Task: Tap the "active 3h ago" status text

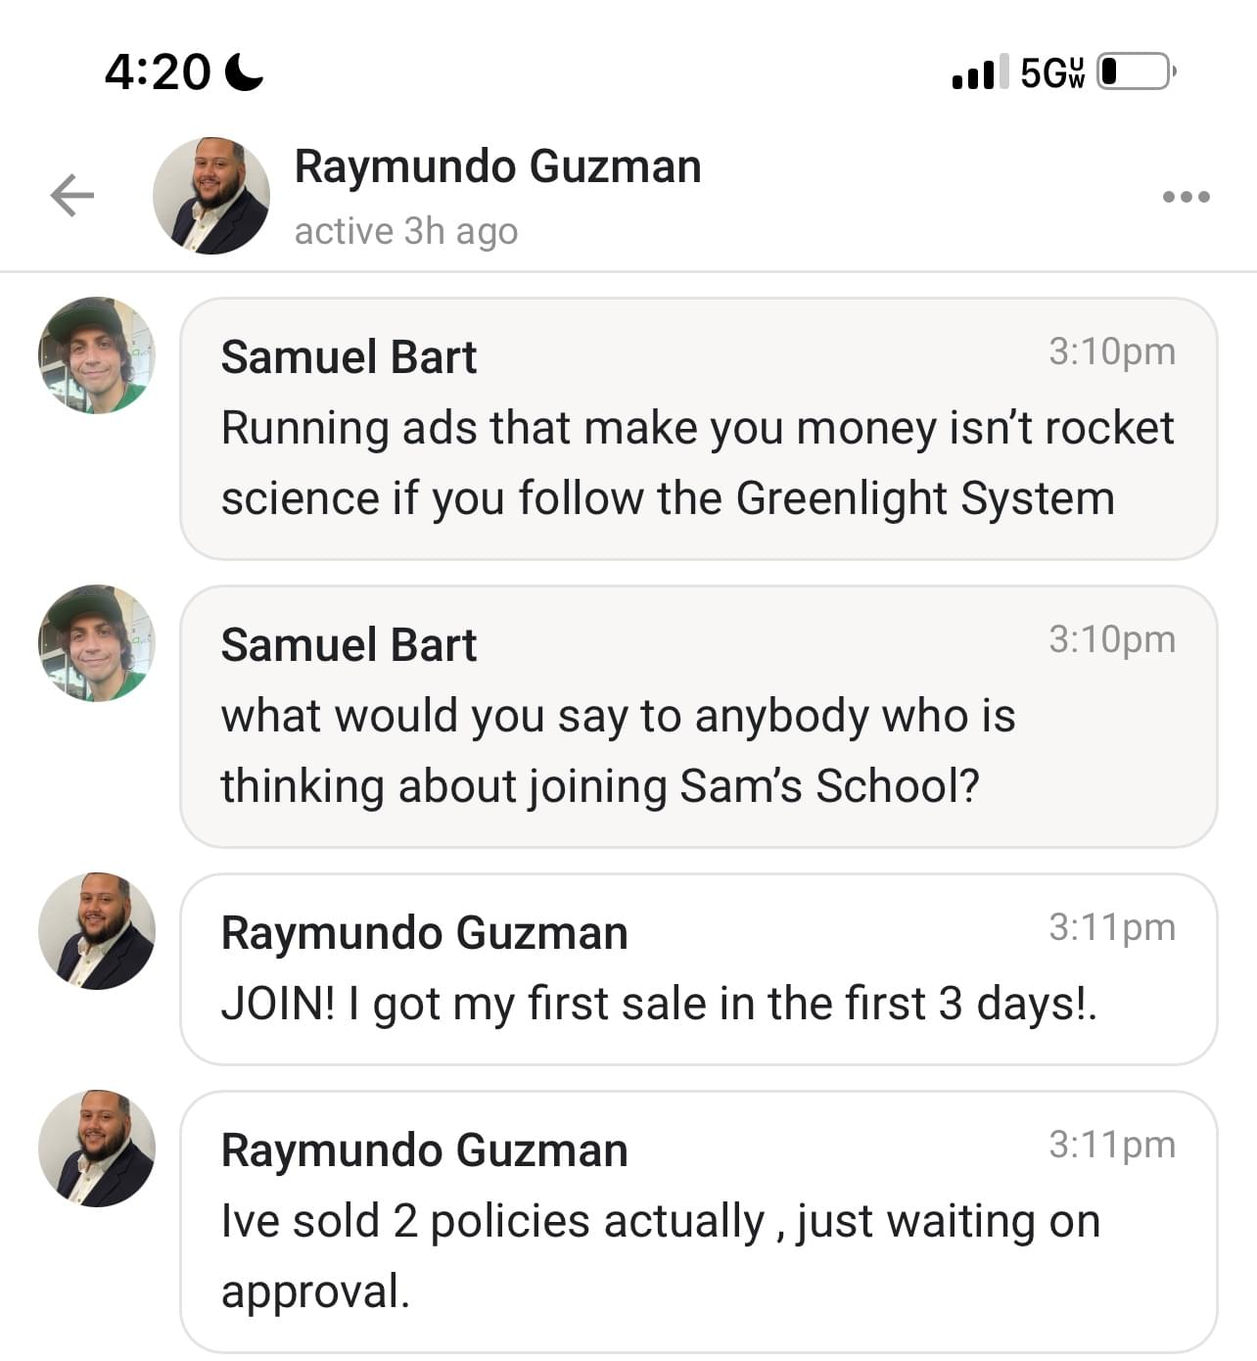Action: point(405,232)
